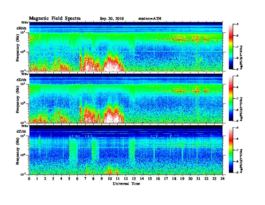
Task: Click the dZ/dt spectrogram plot area
Action: point(126,150)
